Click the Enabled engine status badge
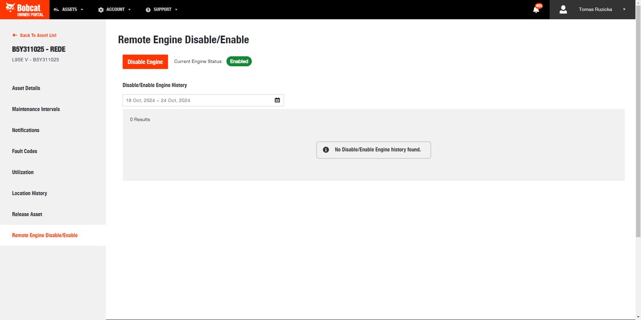This screenshot has height=320, width=641. point(239,61)
